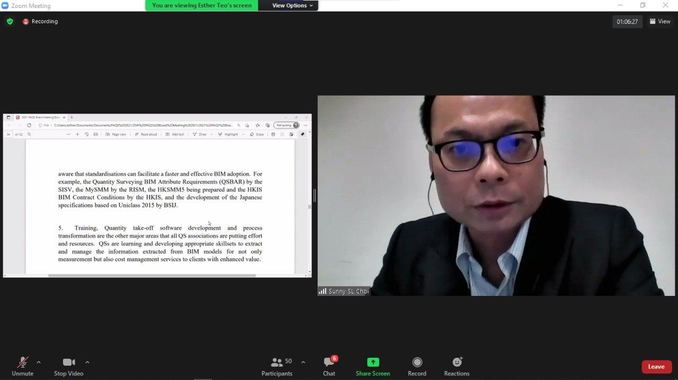678x380 pixels.
Task: Open Chat with unread messages
Action: coord(329,366)
